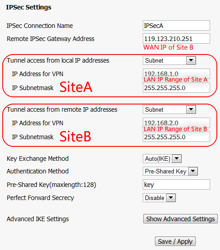
Task: Click the Show Advanced Settings button
Action: (180, 219)
